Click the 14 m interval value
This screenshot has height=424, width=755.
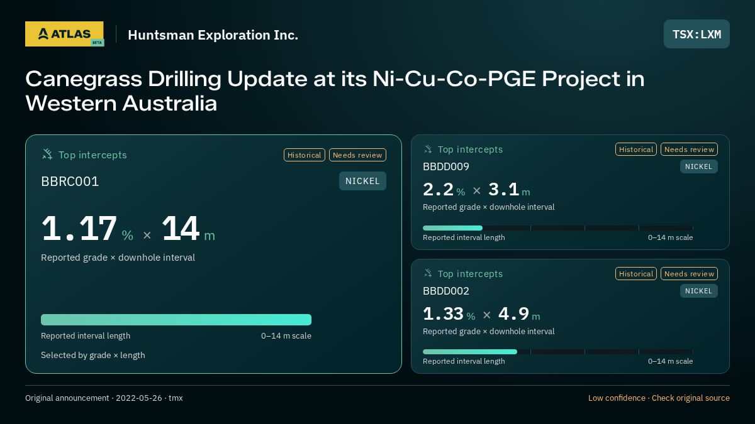[188, 229]
